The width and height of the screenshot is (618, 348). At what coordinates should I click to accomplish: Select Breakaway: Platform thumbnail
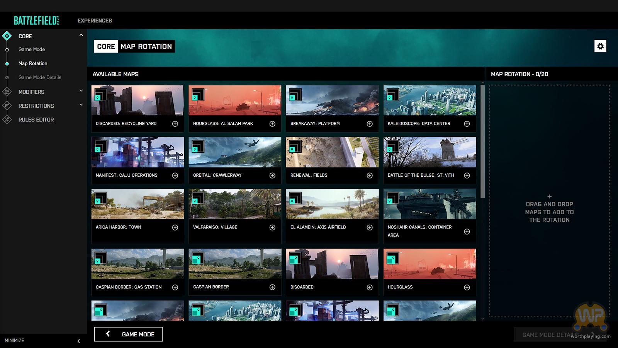(x=332, y=100)
